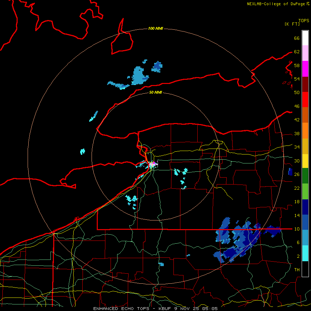
Task: Click the legend value '66'
Action: [297, 38]
